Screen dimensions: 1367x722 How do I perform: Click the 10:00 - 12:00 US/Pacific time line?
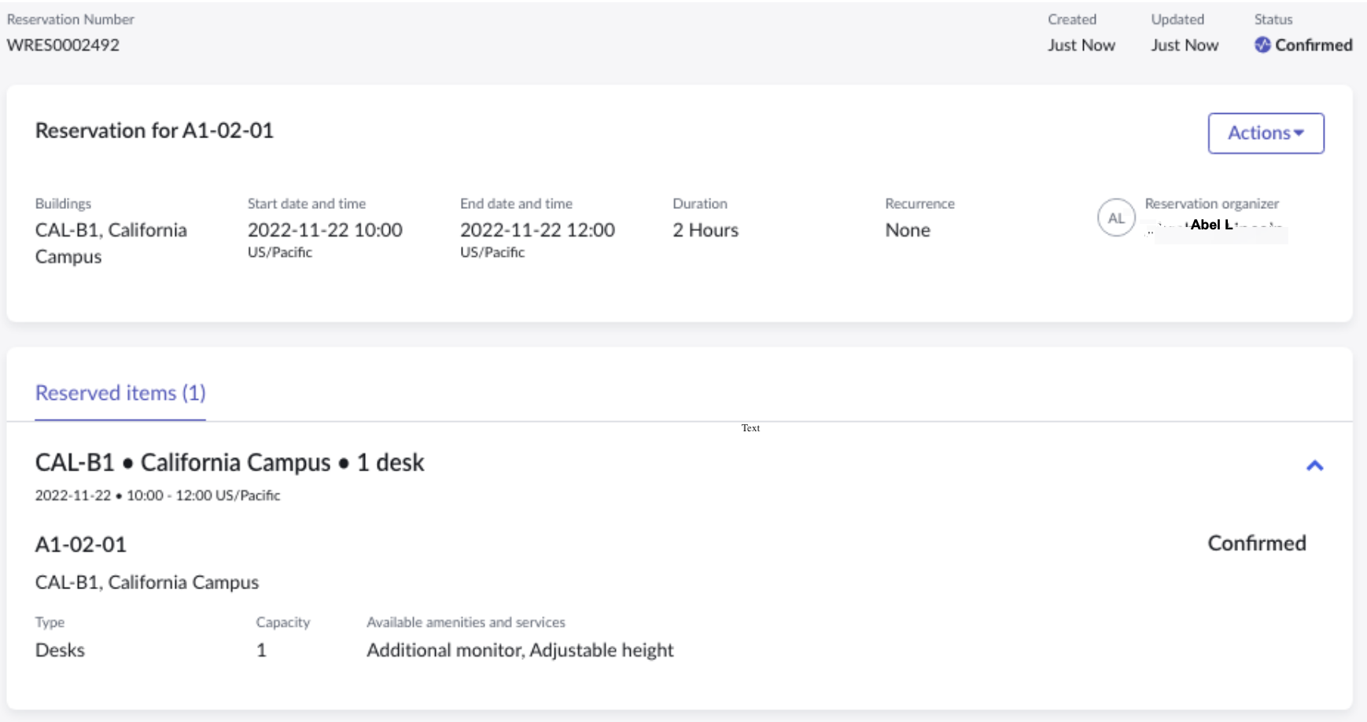pyautogui.click(x=157, y=496)
